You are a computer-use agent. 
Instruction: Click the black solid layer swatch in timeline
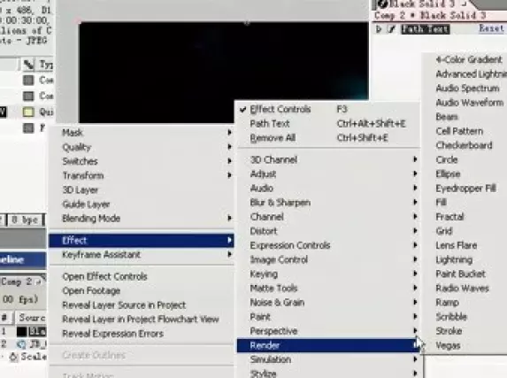click(x=21, y=331)
